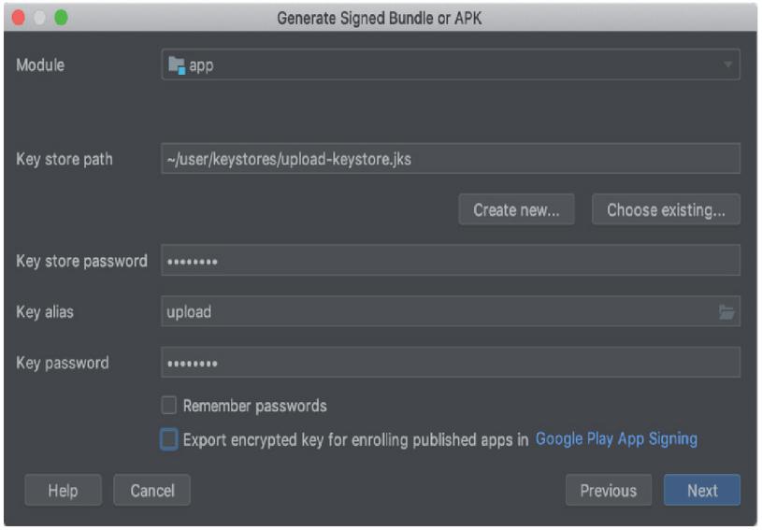The image size is (762, 530).
Task: Click the Key password label
Action: (x=63, y=363)
